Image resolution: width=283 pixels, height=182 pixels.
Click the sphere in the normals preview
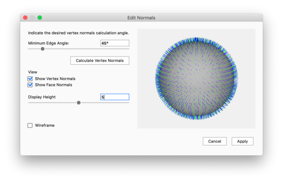pyautogui.click(x=196, y=79)
